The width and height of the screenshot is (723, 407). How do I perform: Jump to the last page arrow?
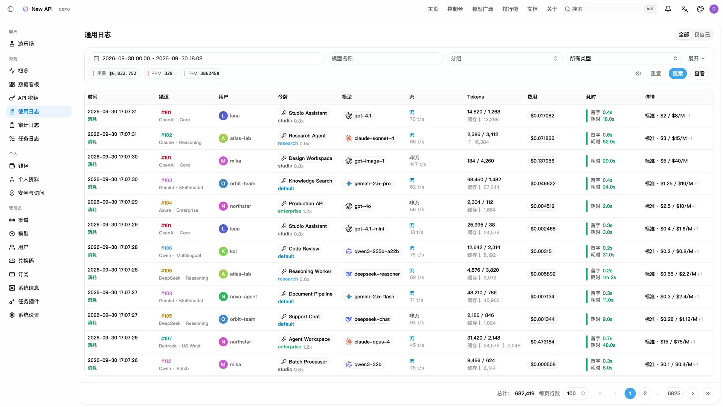708,393
